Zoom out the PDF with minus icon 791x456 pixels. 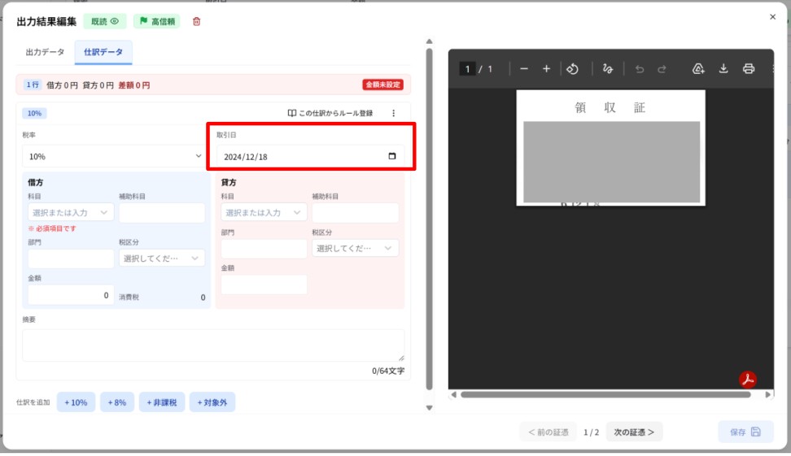click(523, 68)
